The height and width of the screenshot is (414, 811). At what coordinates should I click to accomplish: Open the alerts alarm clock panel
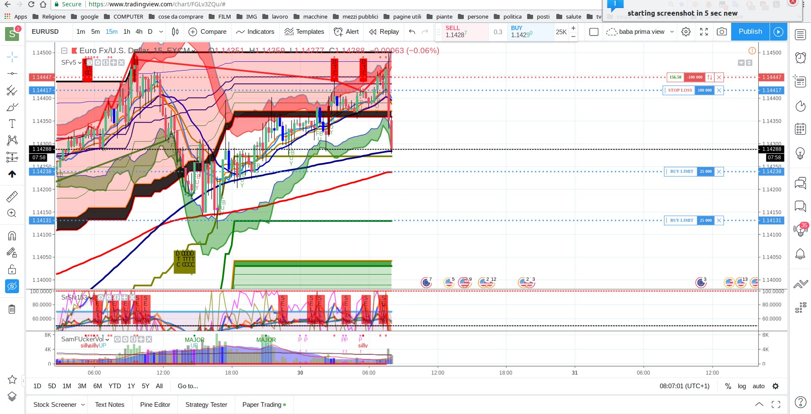click(800, 57)
